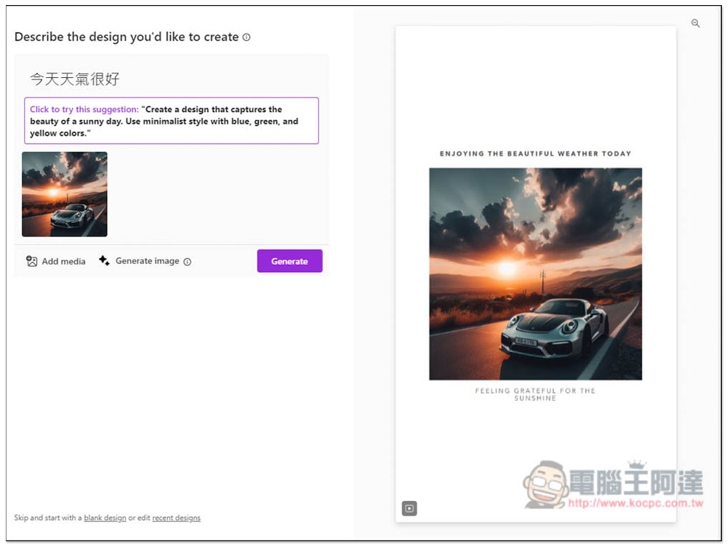Click the info icon beside the heading
The image size is (727, 547).
pyautogui.click(x=246, y=37)
